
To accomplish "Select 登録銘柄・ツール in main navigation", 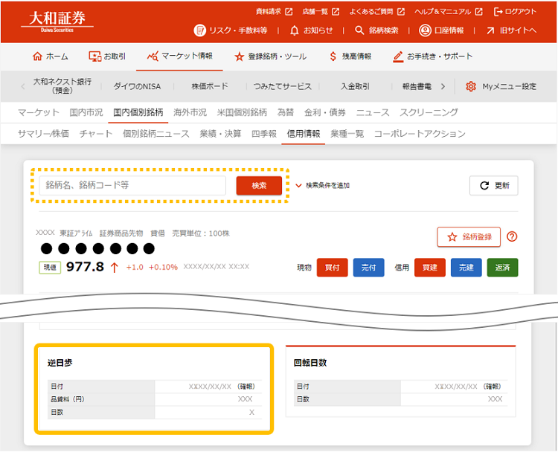I will [x=270, y=56].
